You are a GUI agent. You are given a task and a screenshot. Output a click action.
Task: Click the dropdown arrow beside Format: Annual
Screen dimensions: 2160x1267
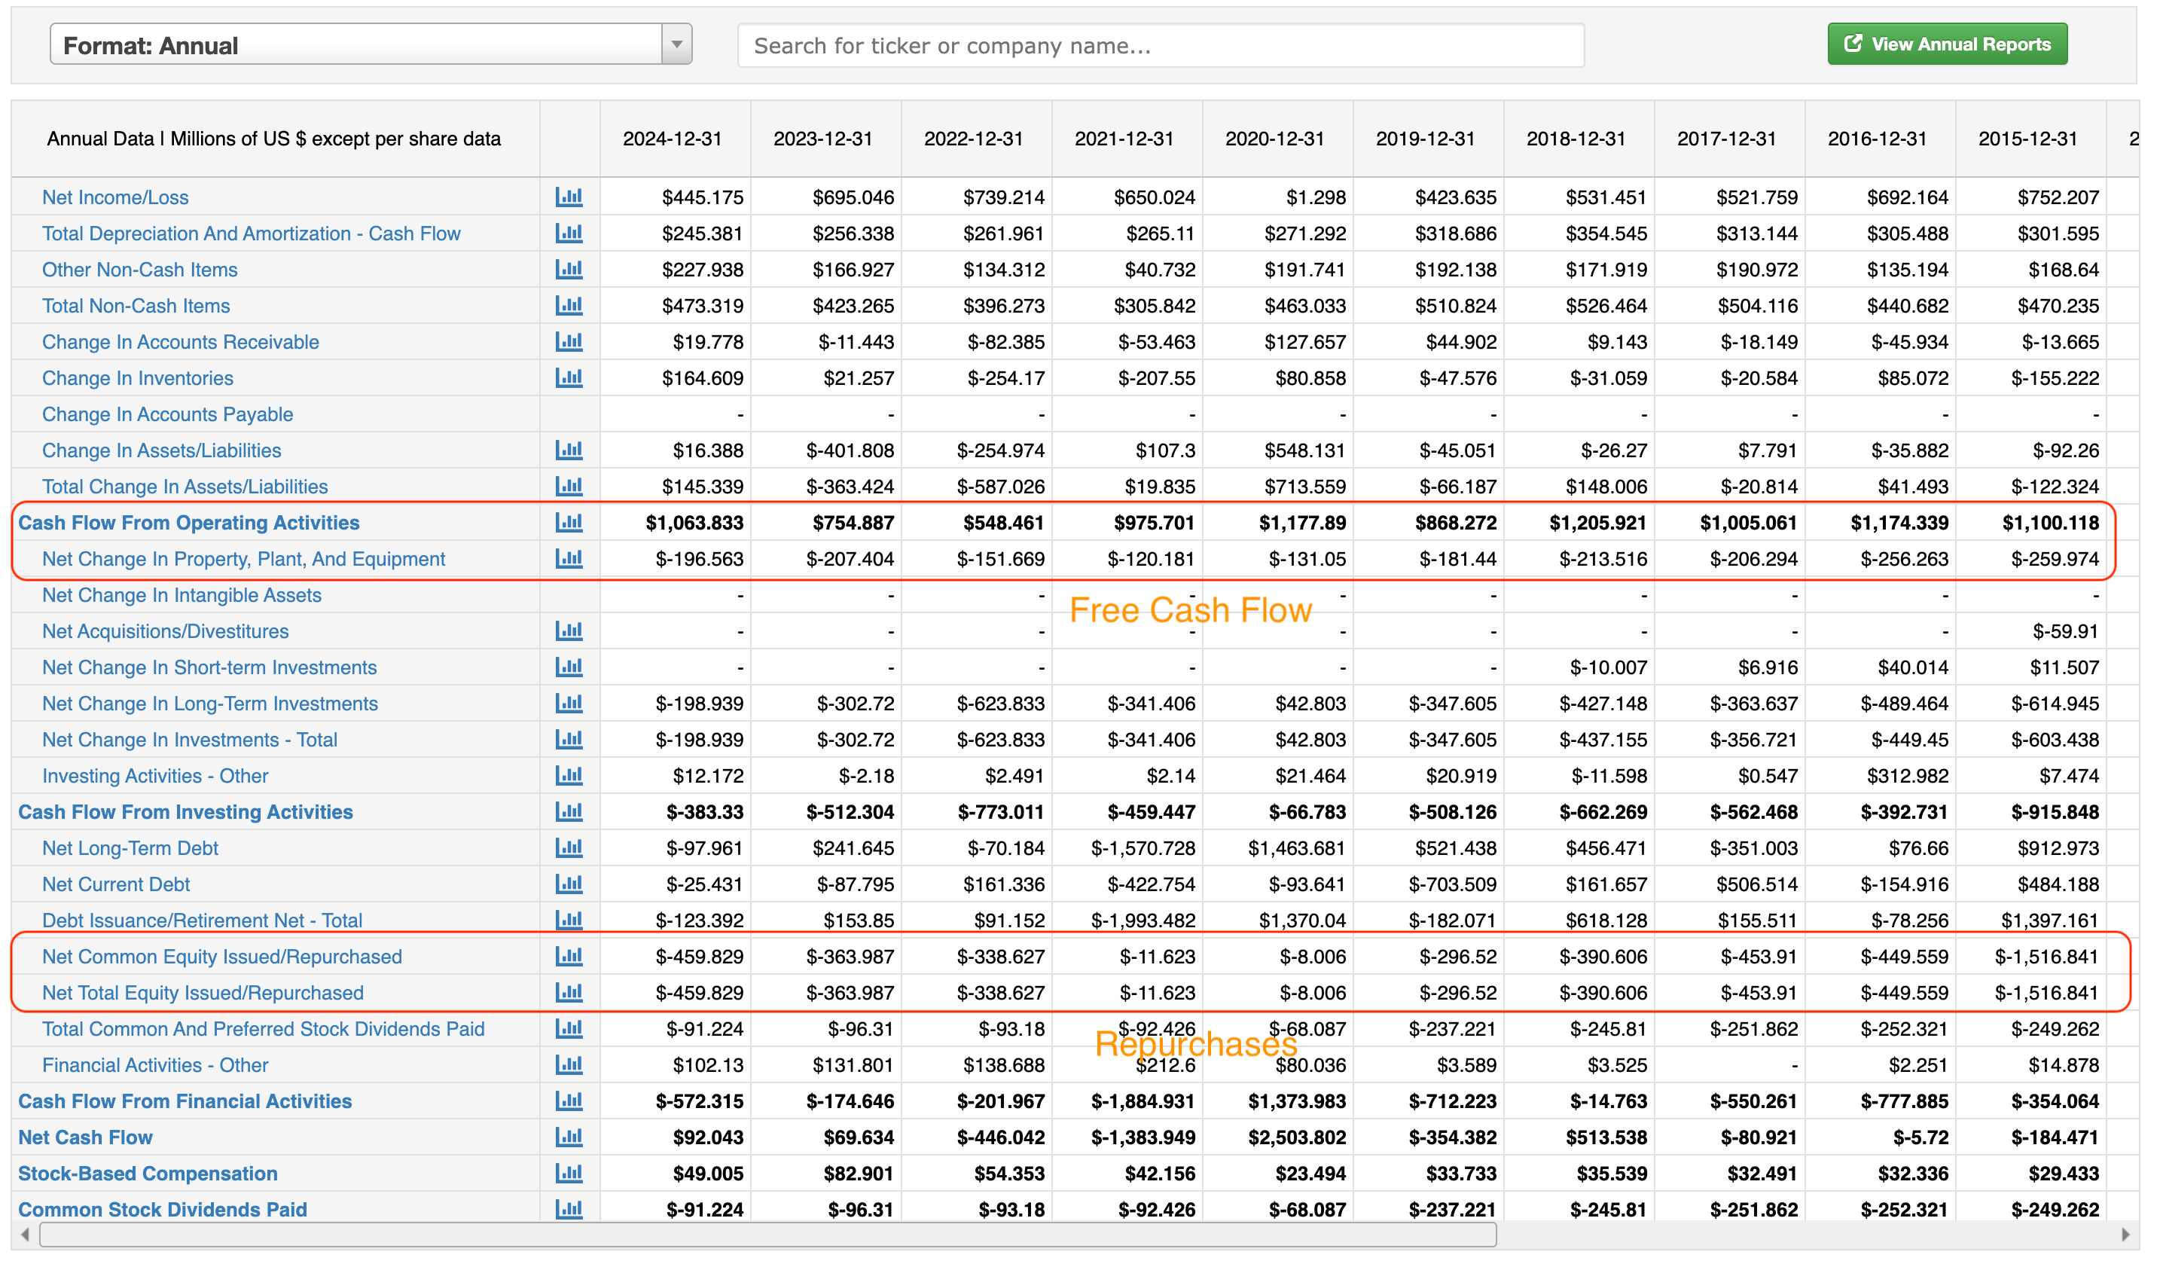click(676, 44)
